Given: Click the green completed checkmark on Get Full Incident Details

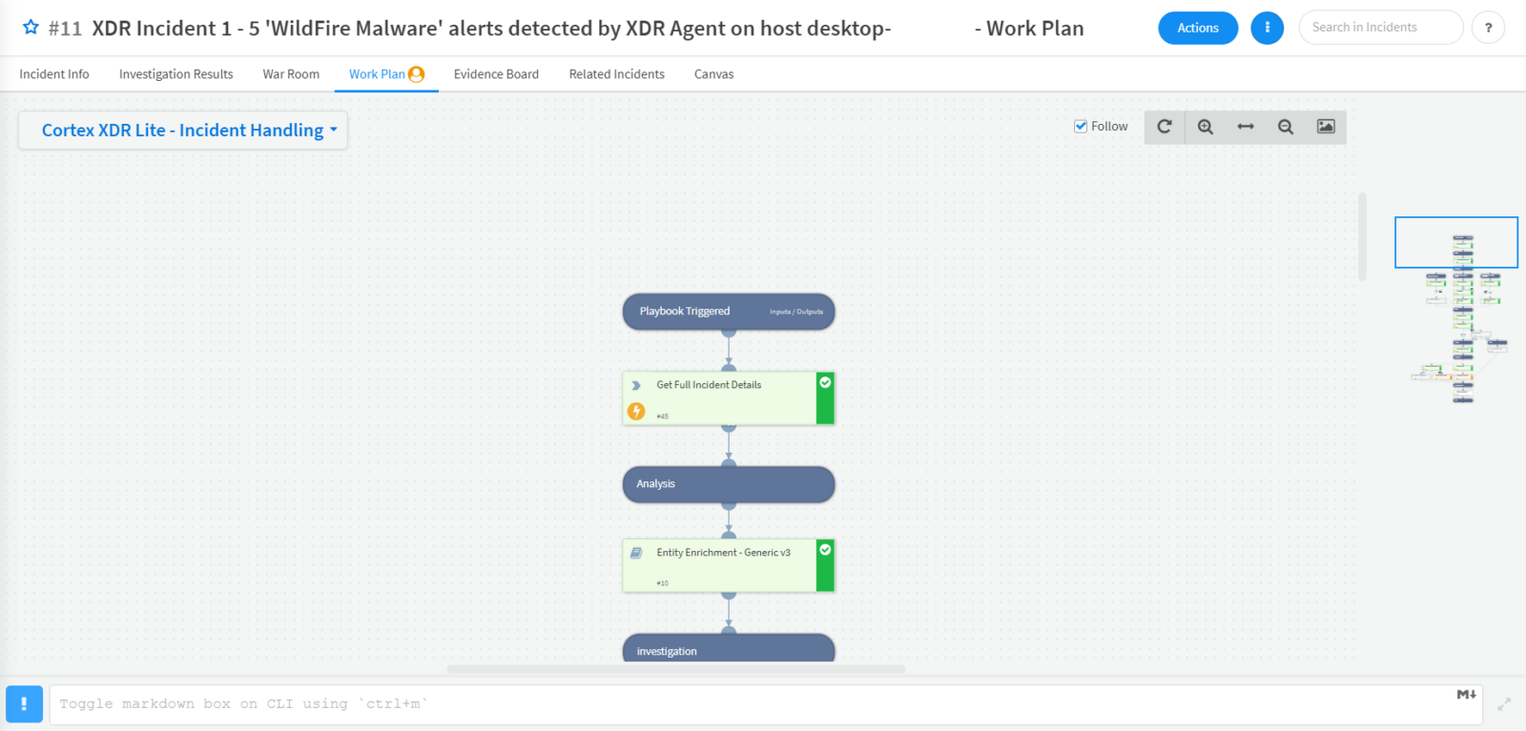Looking at the screenshot, I should (825, 382).
